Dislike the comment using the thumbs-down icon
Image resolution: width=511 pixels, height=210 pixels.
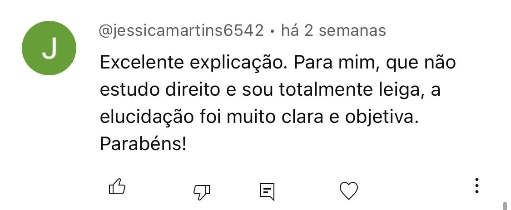pos(202,192)
